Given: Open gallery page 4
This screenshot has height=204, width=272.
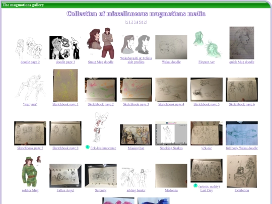Looking at the screenshot, I should 138,22.
